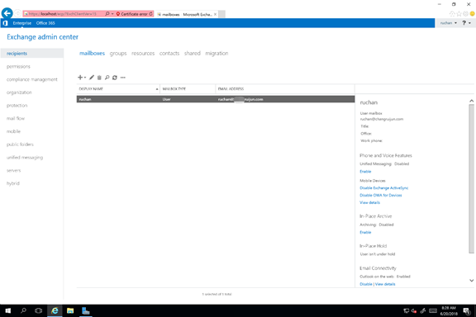Open the public folders section
This screenshot has width=476, height=317.
tap(20, 144)
